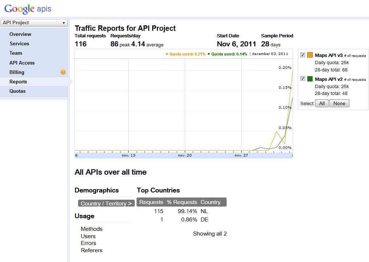
Task: Select API Access in sidebar
Action: point(22,63)
